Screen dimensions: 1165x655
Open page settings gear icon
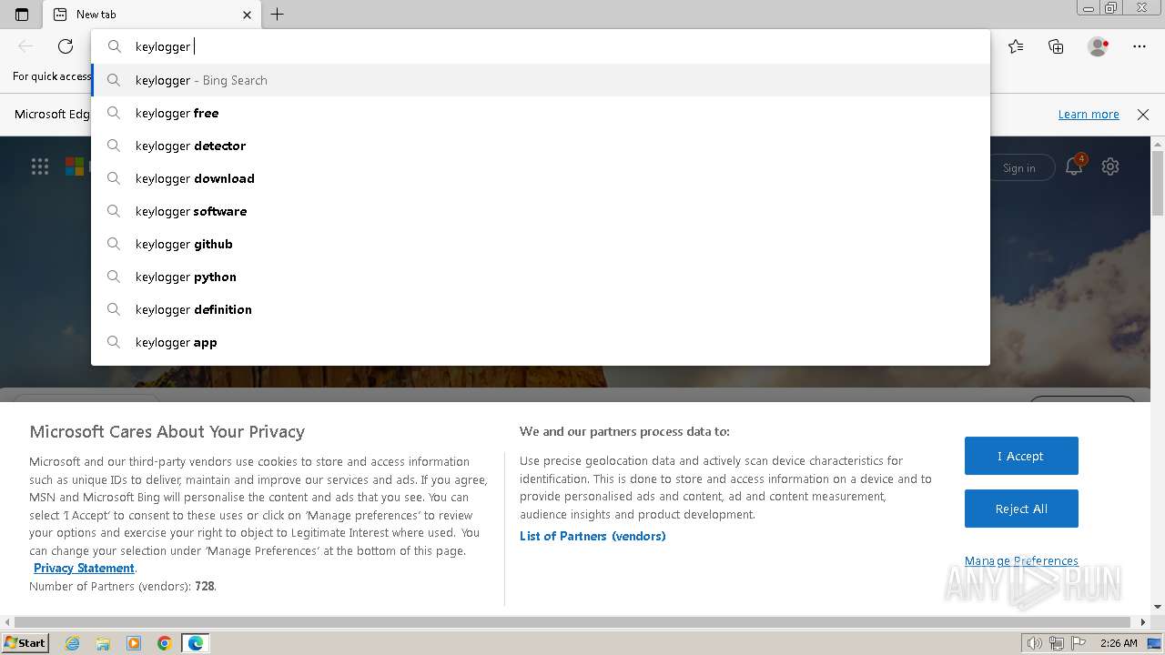(x=1110, y=166)
